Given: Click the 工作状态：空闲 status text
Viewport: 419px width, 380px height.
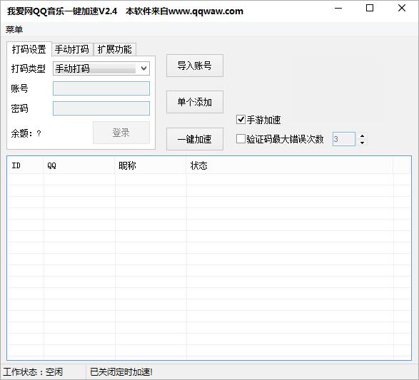Looking at the screenshot, I should pos(33,371).
